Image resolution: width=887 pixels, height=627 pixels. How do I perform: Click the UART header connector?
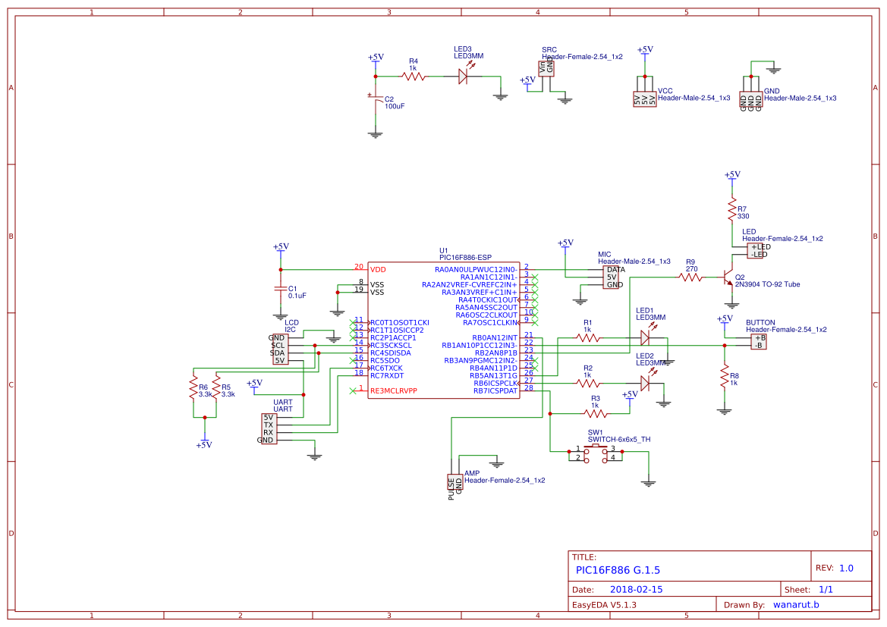pos(269,429)
